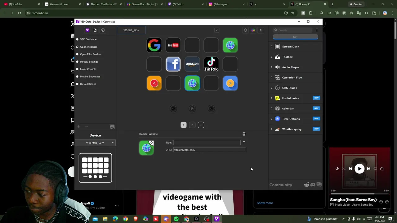
Task: Click the blue next-page arrow key
Action: pyautogui.click(x=230, y=83)
